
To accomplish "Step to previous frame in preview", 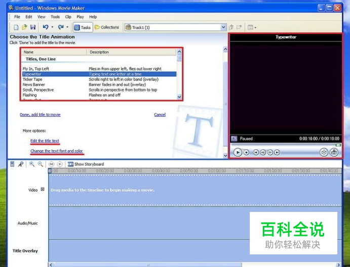I will 263,152.
